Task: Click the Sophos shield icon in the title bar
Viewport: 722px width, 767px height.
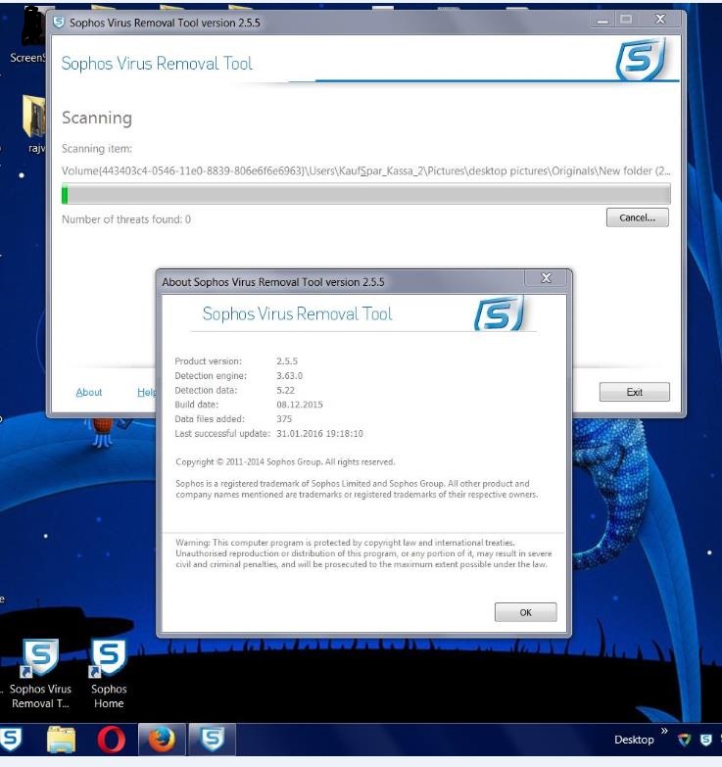Action: (x=59, y=23)
